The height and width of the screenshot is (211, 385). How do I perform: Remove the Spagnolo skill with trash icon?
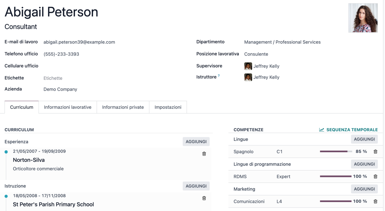(375, 152)
